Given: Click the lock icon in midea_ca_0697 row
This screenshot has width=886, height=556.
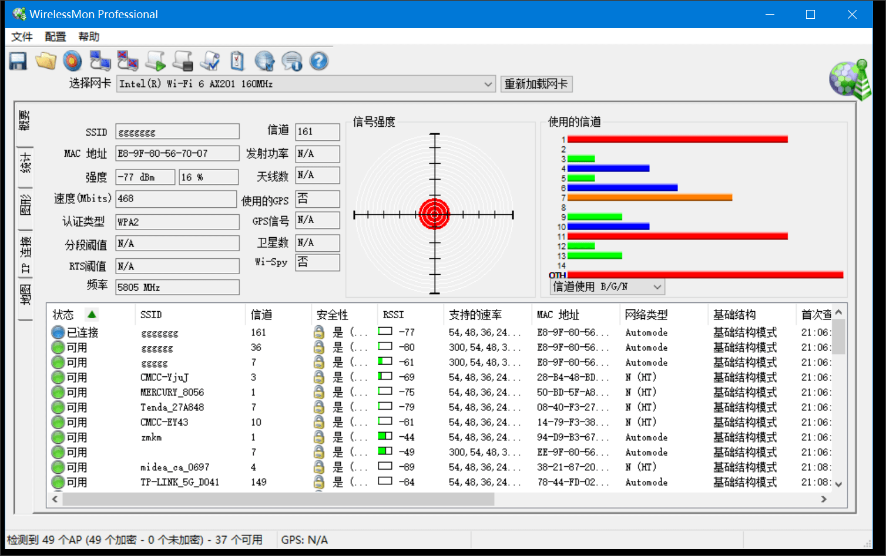Looking at the screenshot, I should 318,467.
